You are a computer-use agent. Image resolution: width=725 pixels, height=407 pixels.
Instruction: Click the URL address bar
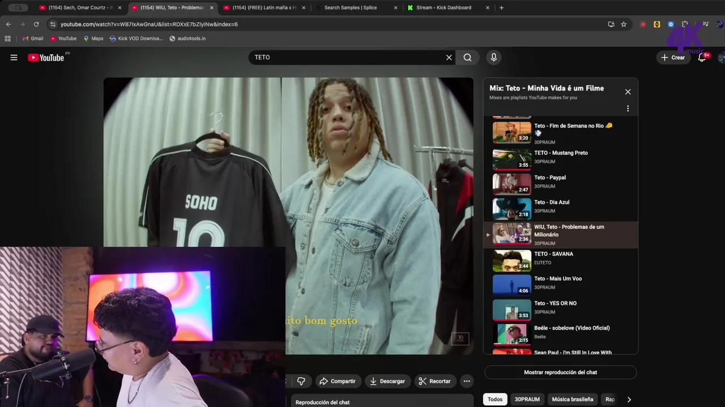[x=329, y=24]
